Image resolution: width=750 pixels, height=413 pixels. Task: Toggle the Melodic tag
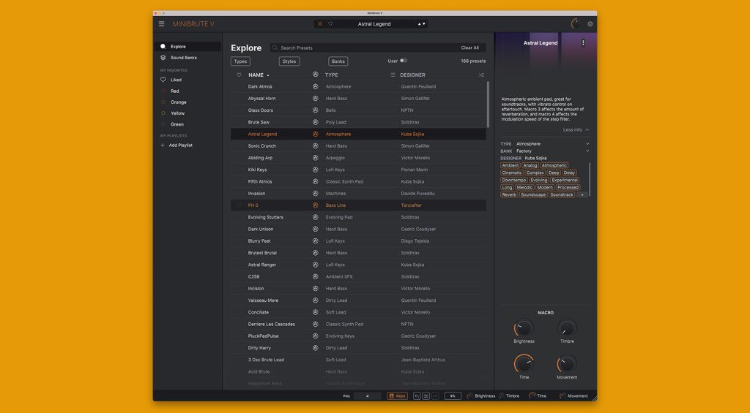click(524, 188)
